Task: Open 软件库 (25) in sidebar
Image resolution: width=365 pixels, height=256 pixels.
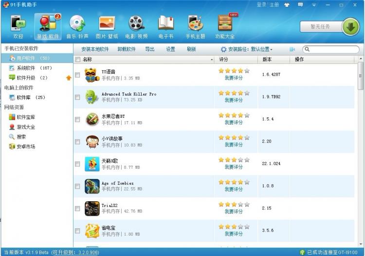Action: [x=37, y=97]
